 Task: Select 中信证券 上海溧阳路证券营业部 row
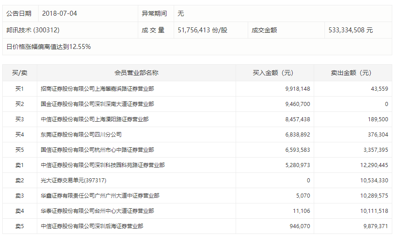[94, 119]
